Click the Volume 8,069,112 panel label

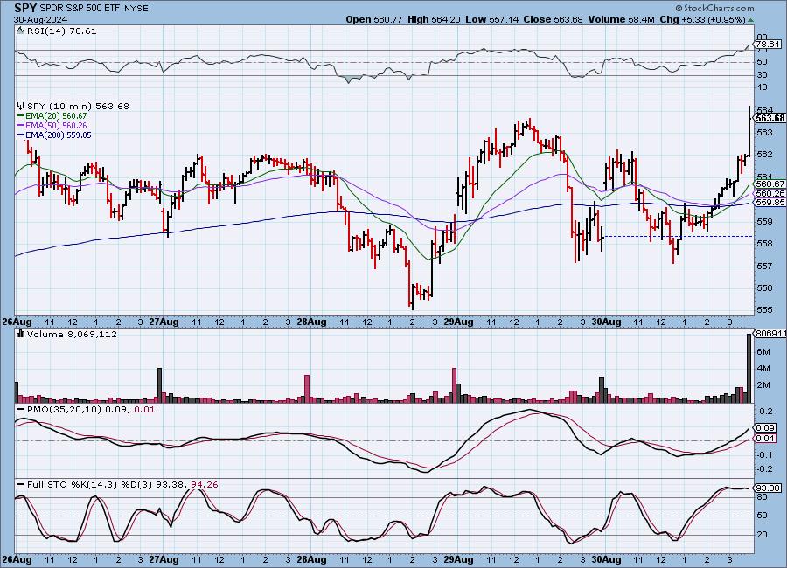72,334
